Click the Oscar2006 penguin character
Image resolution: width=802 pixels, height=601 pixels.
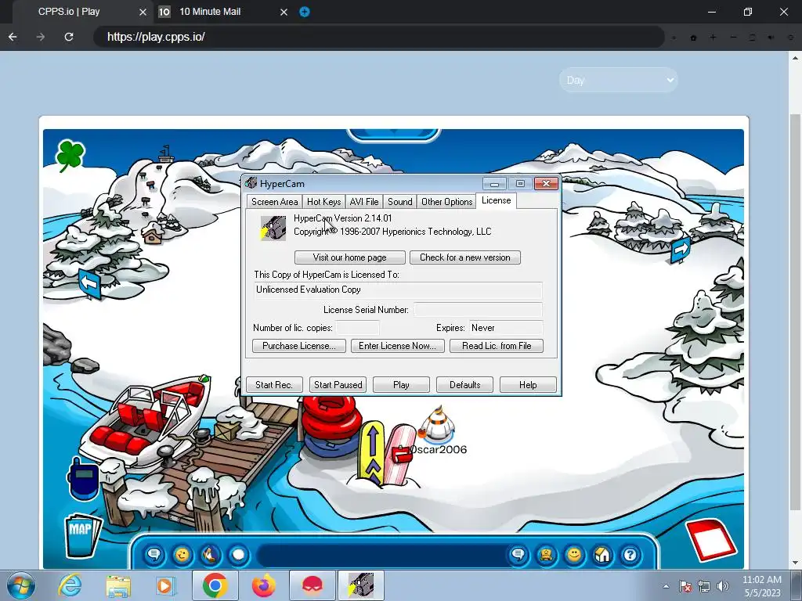click(437, 425)
